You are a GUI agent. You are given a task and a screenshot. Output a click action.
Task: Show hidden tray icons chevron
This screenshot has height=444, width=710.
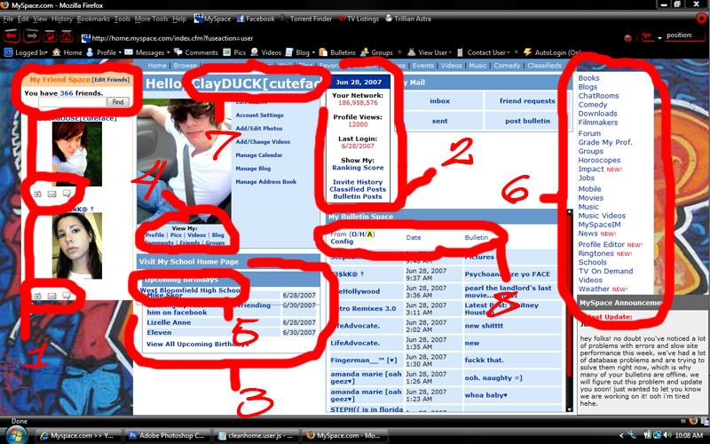pyautogui.click(x=621, y=436)
